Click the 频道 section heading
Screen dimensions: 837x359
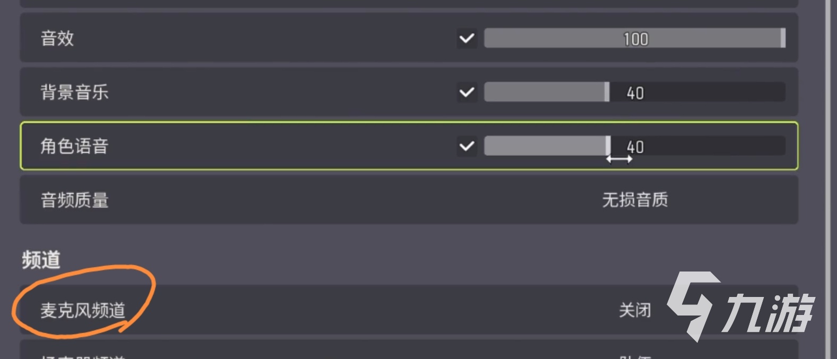pyautogui.click(x=41, y=260)
